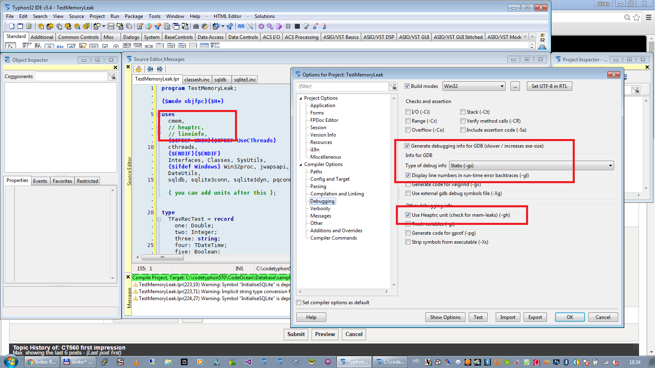Click the Windows Start button
This screenshot has width=655, height=368.
11,362
